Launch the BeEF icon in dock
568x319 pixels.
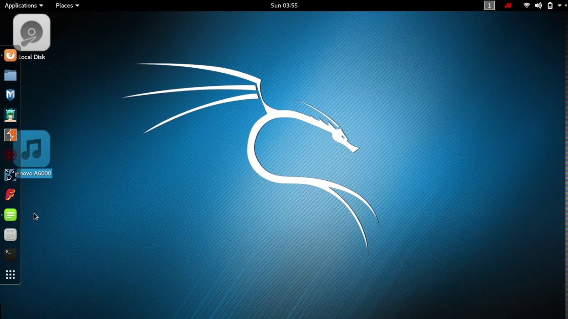[10, 175]
